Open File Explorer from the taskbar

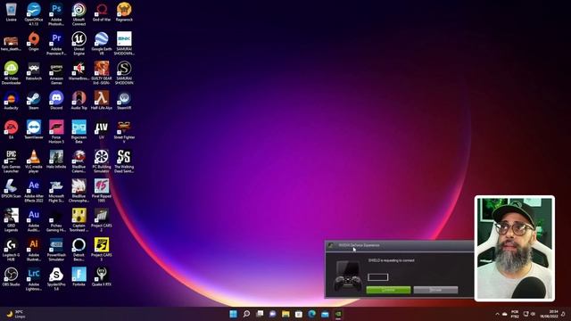285,314
